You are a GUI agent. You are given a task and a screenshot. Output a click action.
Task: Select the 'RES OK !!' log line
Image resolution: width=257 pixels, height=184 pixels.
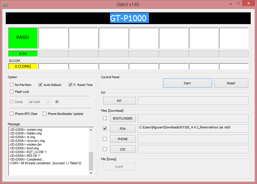[25, 156]
